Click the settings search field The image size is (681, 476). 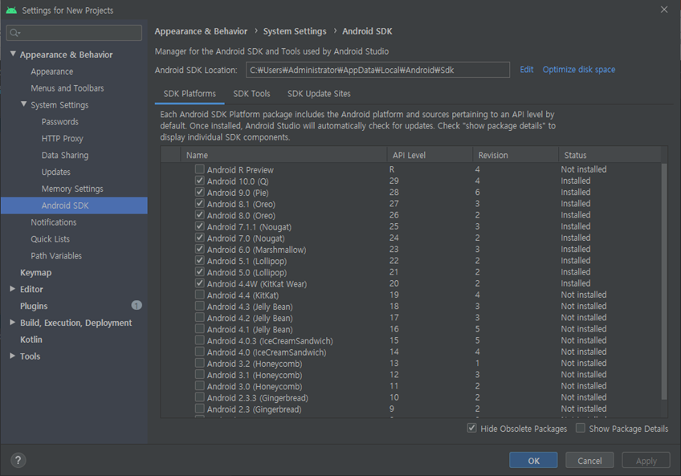click(74, 33)
